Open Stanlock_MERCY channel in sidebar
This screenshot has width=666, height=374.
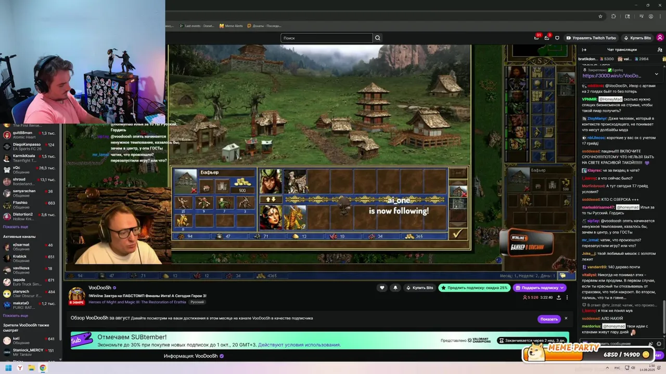pyautogui.click(x=30, y=352)
